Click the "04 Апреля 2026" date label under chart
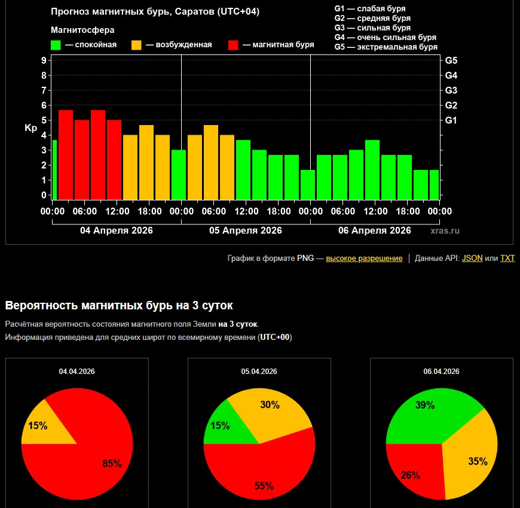 (117, 230)
